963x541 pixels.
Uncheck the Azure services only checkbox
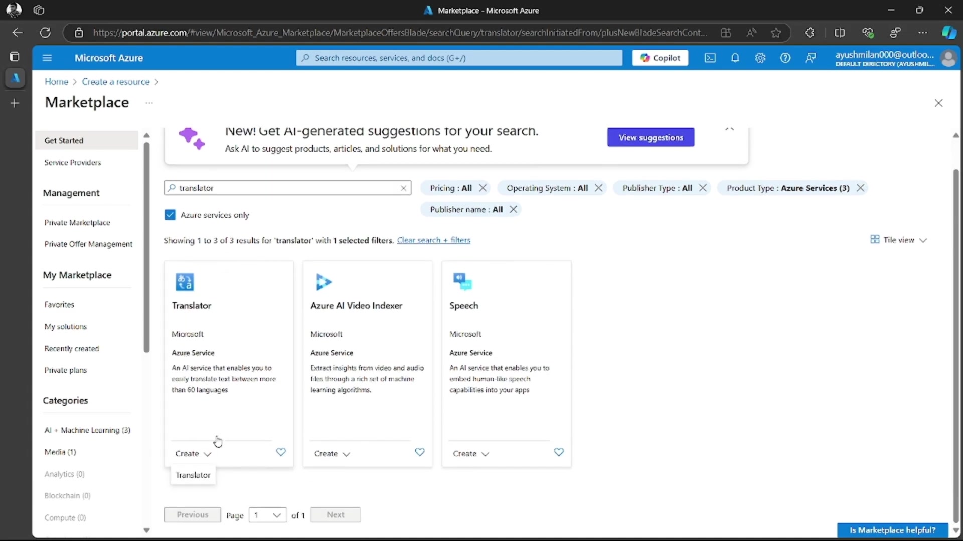(170, 215)
